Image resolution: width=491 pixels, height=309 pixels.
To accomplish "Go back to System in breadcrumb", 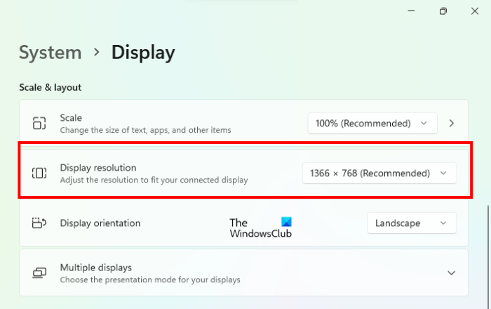I will [x=50, y=53].
